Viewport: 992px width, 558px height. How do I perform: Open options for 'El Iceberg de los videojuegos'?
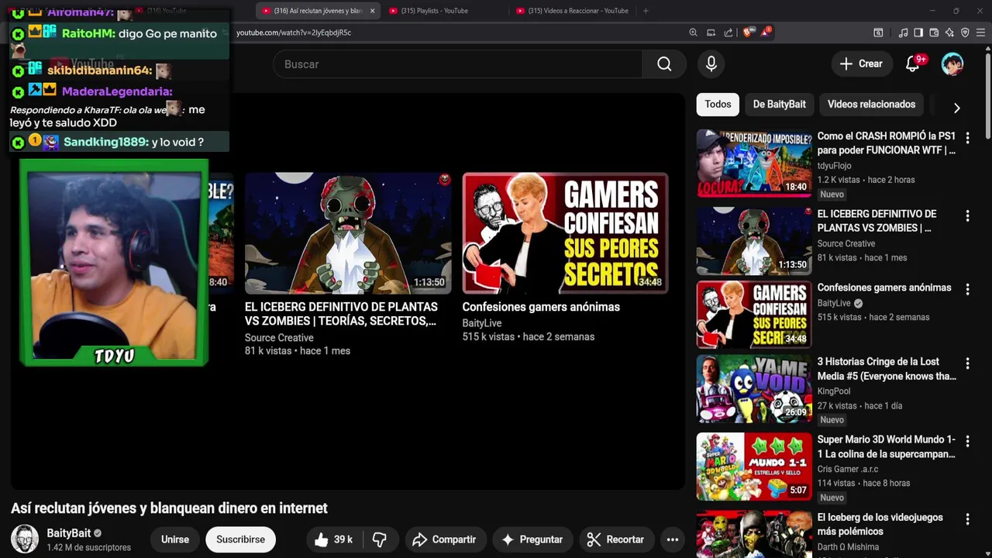pos(967,518)
